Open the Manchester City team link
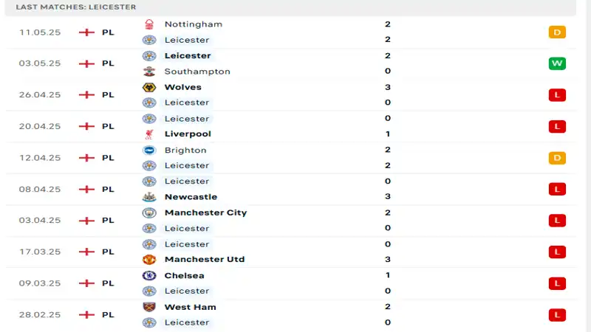Screen dimensions: 591x332 pyautogui.click(x=205, y=212)
